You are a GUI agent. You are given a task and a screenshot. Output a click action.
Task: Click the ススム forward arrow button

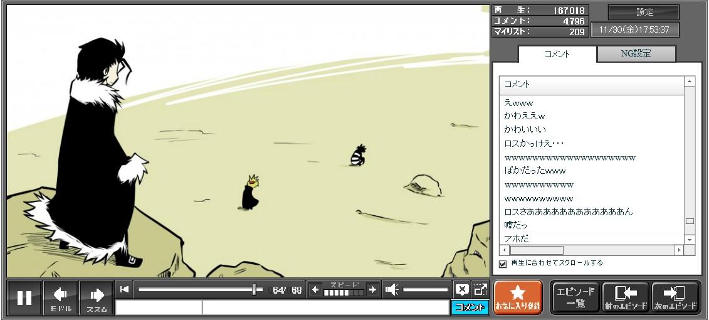pos(96,297)
